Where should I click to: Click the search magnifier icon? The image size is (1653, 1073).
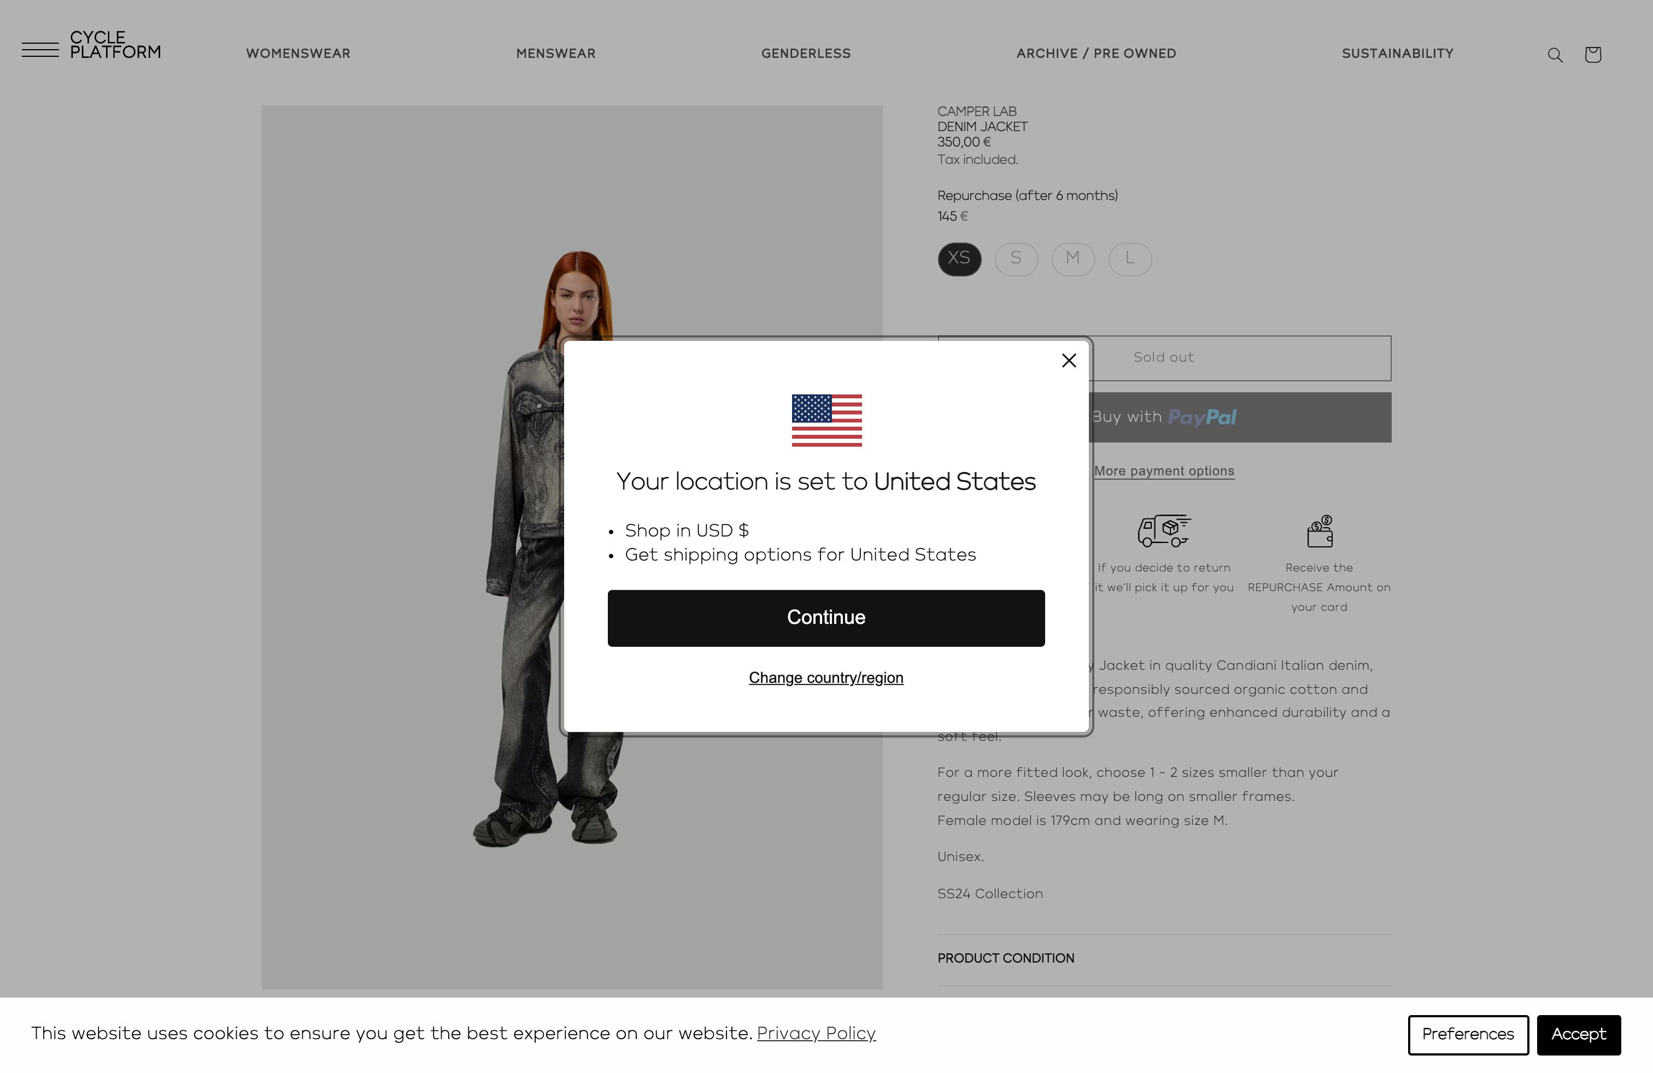pos(1555,55)
